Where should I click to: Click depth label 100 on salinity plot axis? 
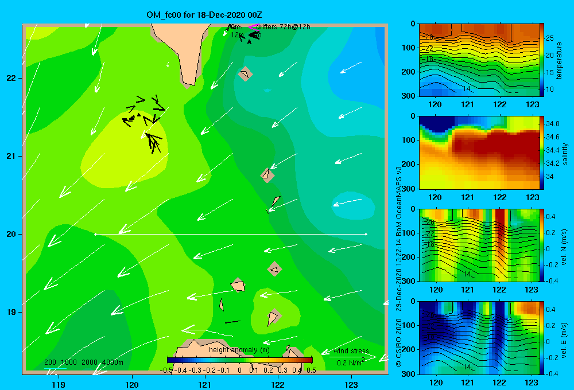click(409, 140)
